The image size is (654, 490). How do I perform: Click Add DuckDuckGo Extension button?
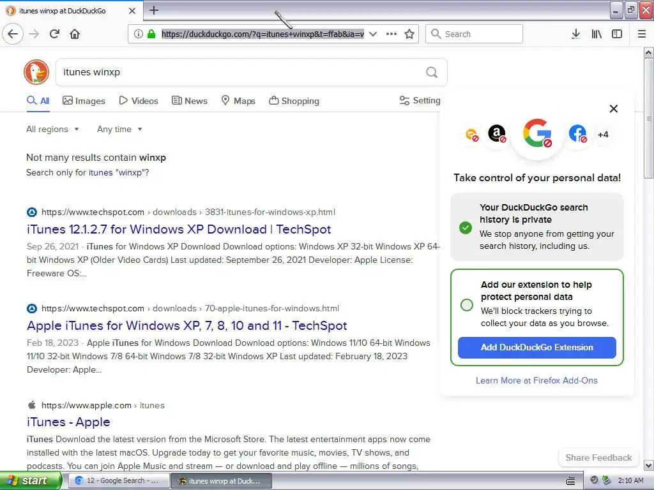[536, 347]
